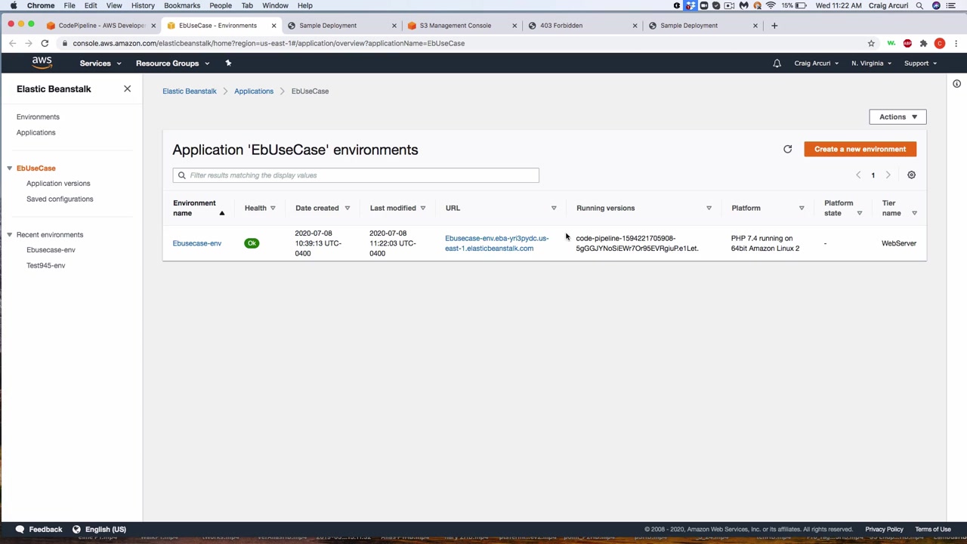967x544 pixels.
Task: Open Environments in the sidebar
Action: click(38, 117)
